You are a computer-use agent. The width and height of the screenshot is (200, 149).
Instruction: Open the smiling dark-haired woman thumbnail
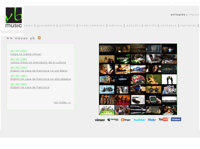154,69
